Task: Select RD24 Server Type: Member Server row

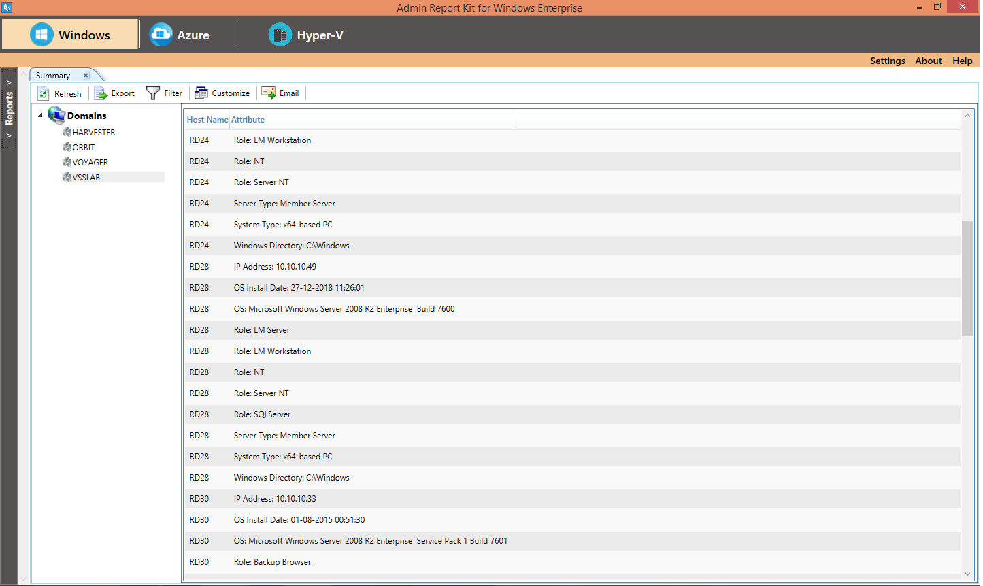Action: click(573, 204)
